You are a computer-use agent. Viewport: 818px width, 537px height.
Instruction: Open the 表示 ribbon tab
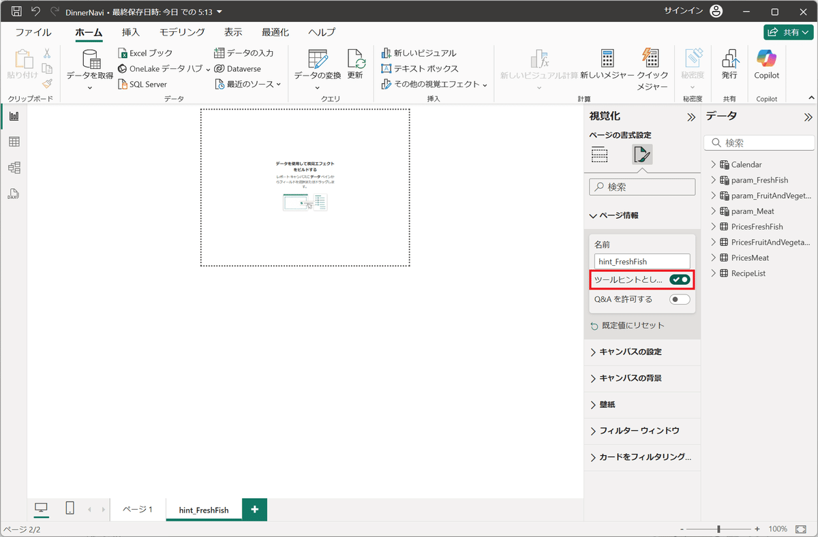click(233, 32)
